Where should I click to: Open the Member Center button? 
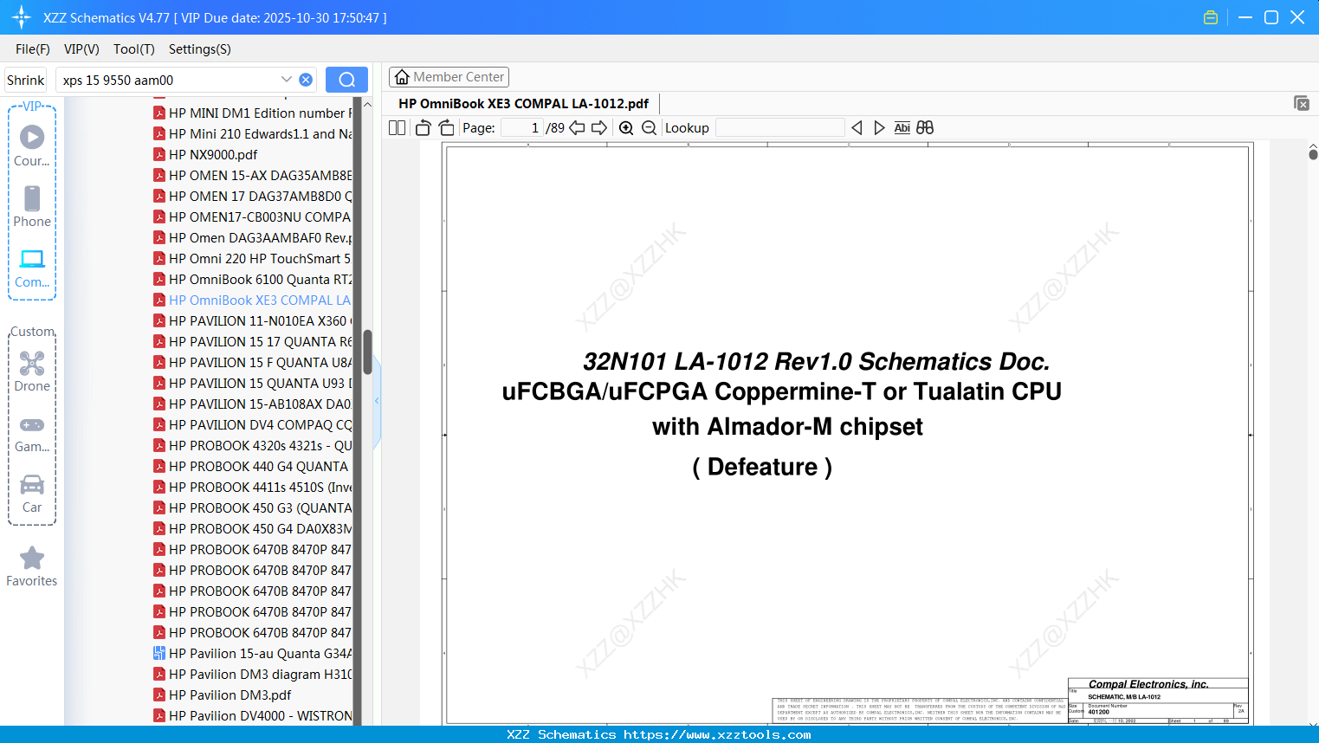click(449, 77)
